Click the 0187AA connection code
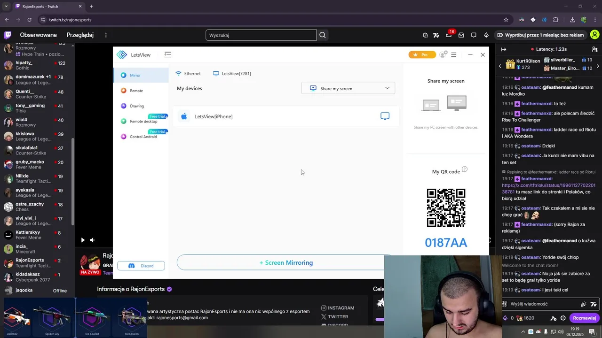602x338 pixels. [446, 243]
